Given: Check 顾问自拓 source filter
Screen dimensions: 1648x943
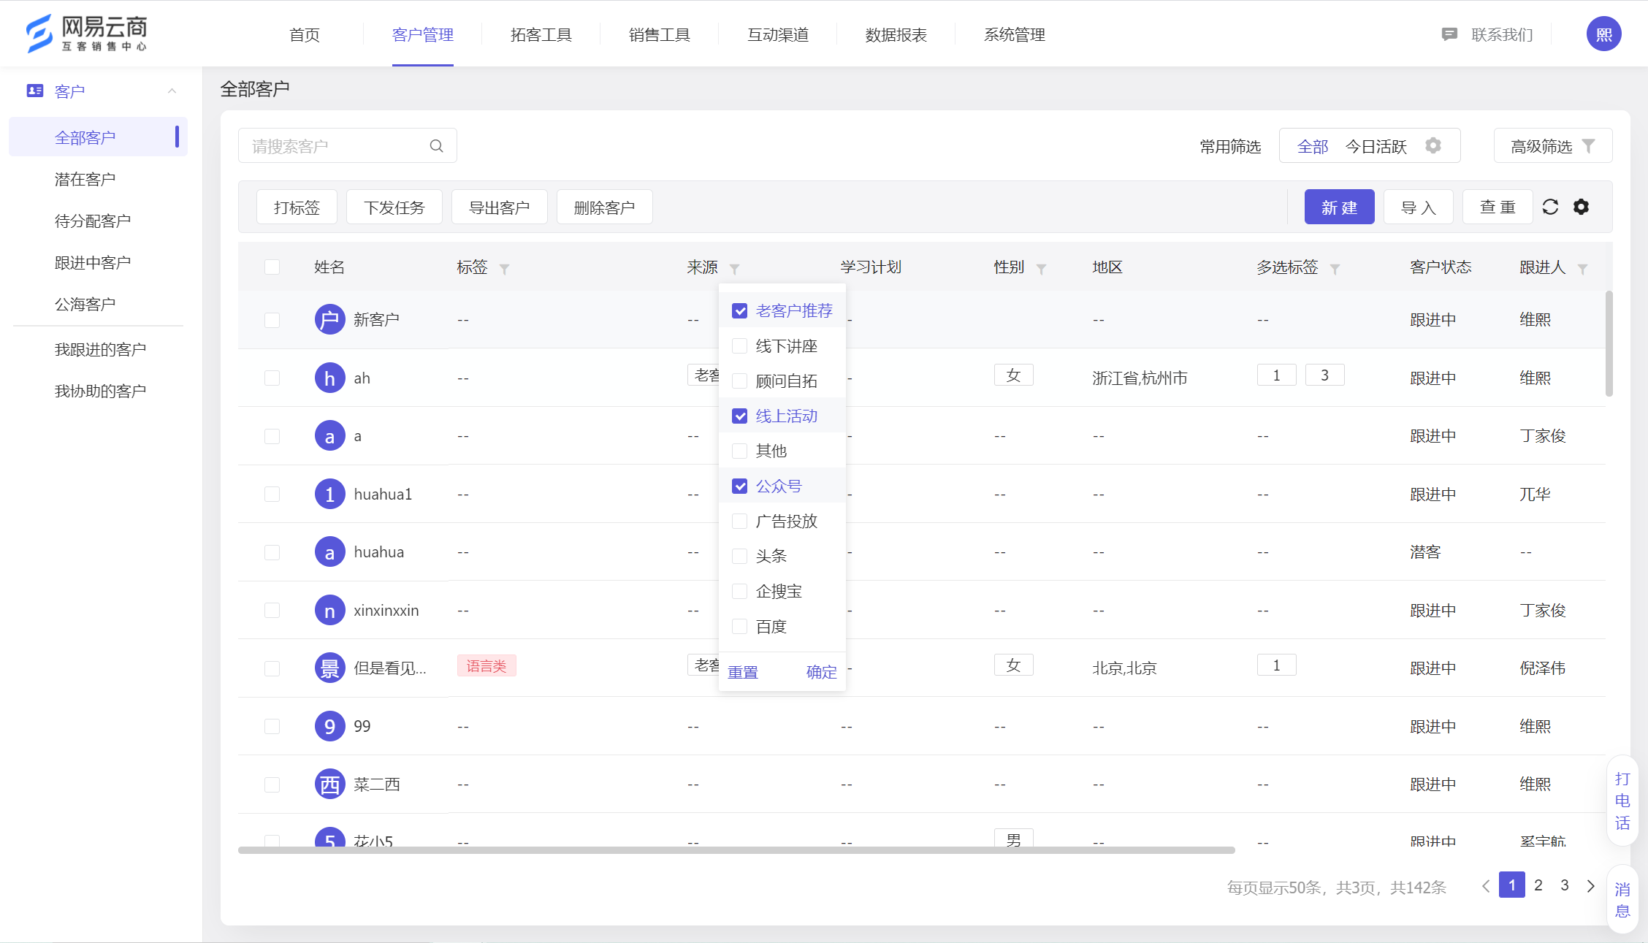Looking at the screenshot, I should click(740, 381).
